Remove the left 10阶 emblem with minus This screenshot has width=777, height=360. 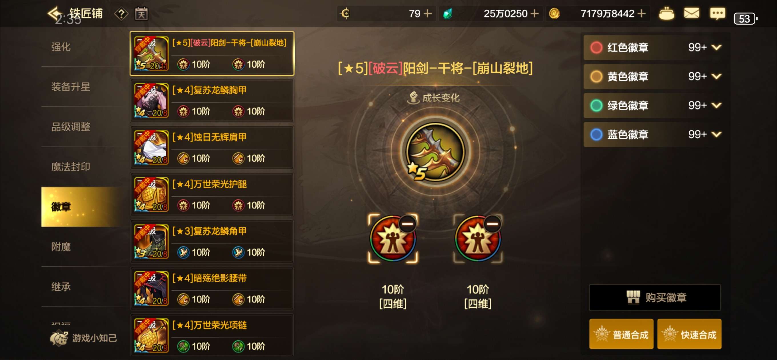[407, 224]
